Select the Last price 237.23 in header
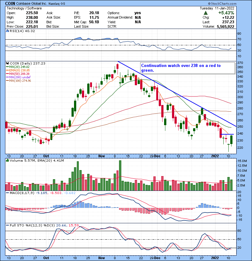Image resolution: width=252 pixels, height=261 pixels. tap(228, 22)
